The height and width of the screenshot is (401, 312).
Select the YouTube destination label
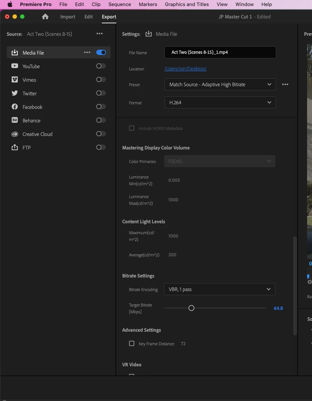(31, 66)
